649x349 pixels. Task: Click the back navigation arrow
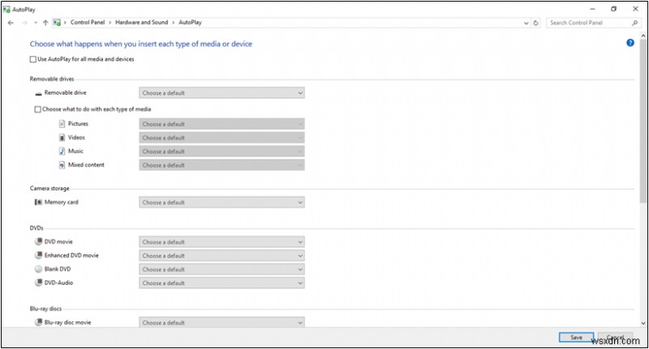11,23
